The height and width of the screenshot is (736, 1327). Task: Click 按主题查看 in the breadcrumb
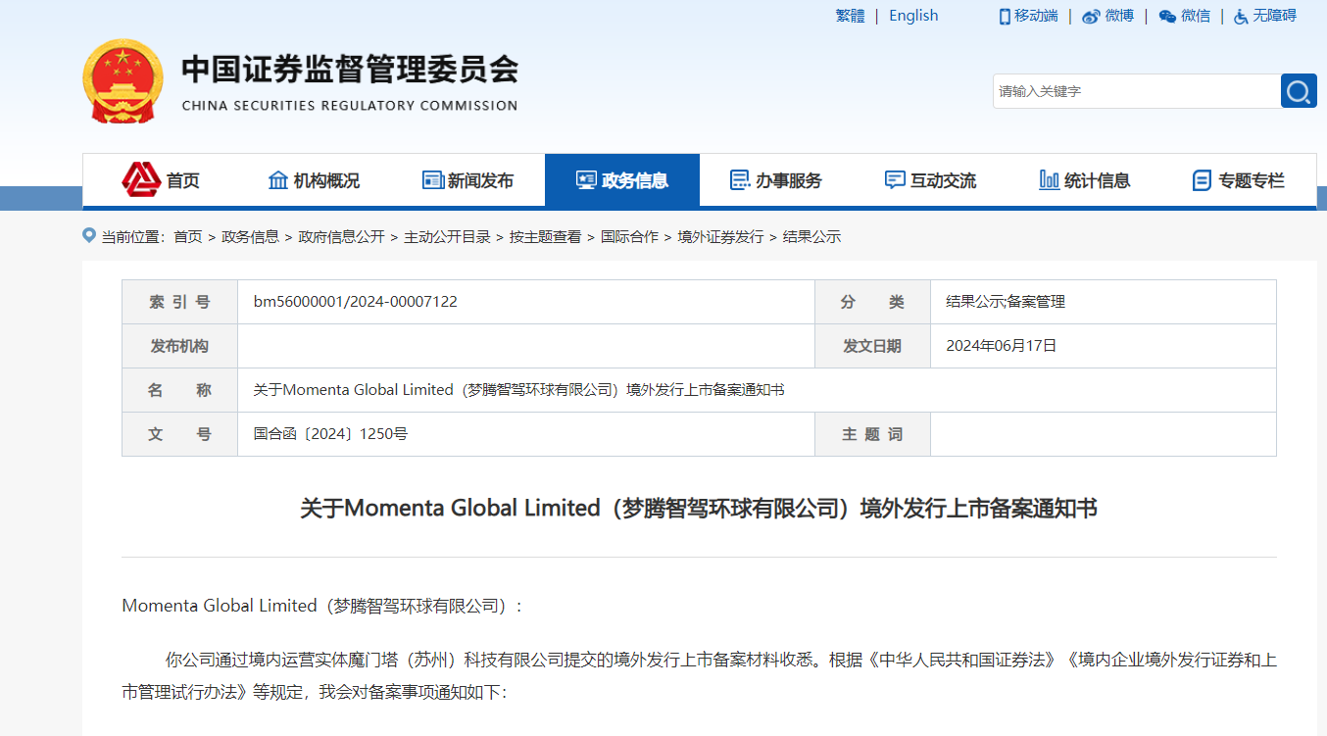[545, 237]
